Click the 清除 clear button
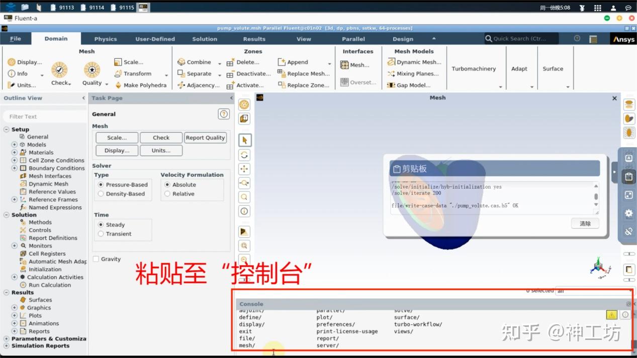Viewport: 637px width, 358px height. coord(585,223)
